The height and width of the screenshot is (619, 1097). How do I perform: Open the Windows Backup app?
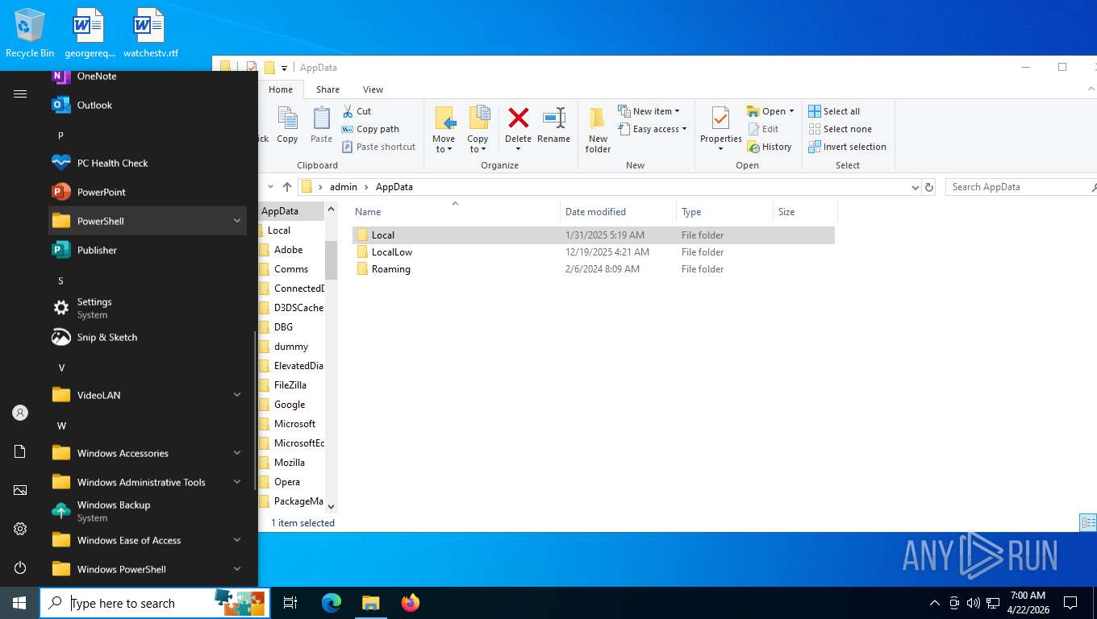tap(148, 511)
